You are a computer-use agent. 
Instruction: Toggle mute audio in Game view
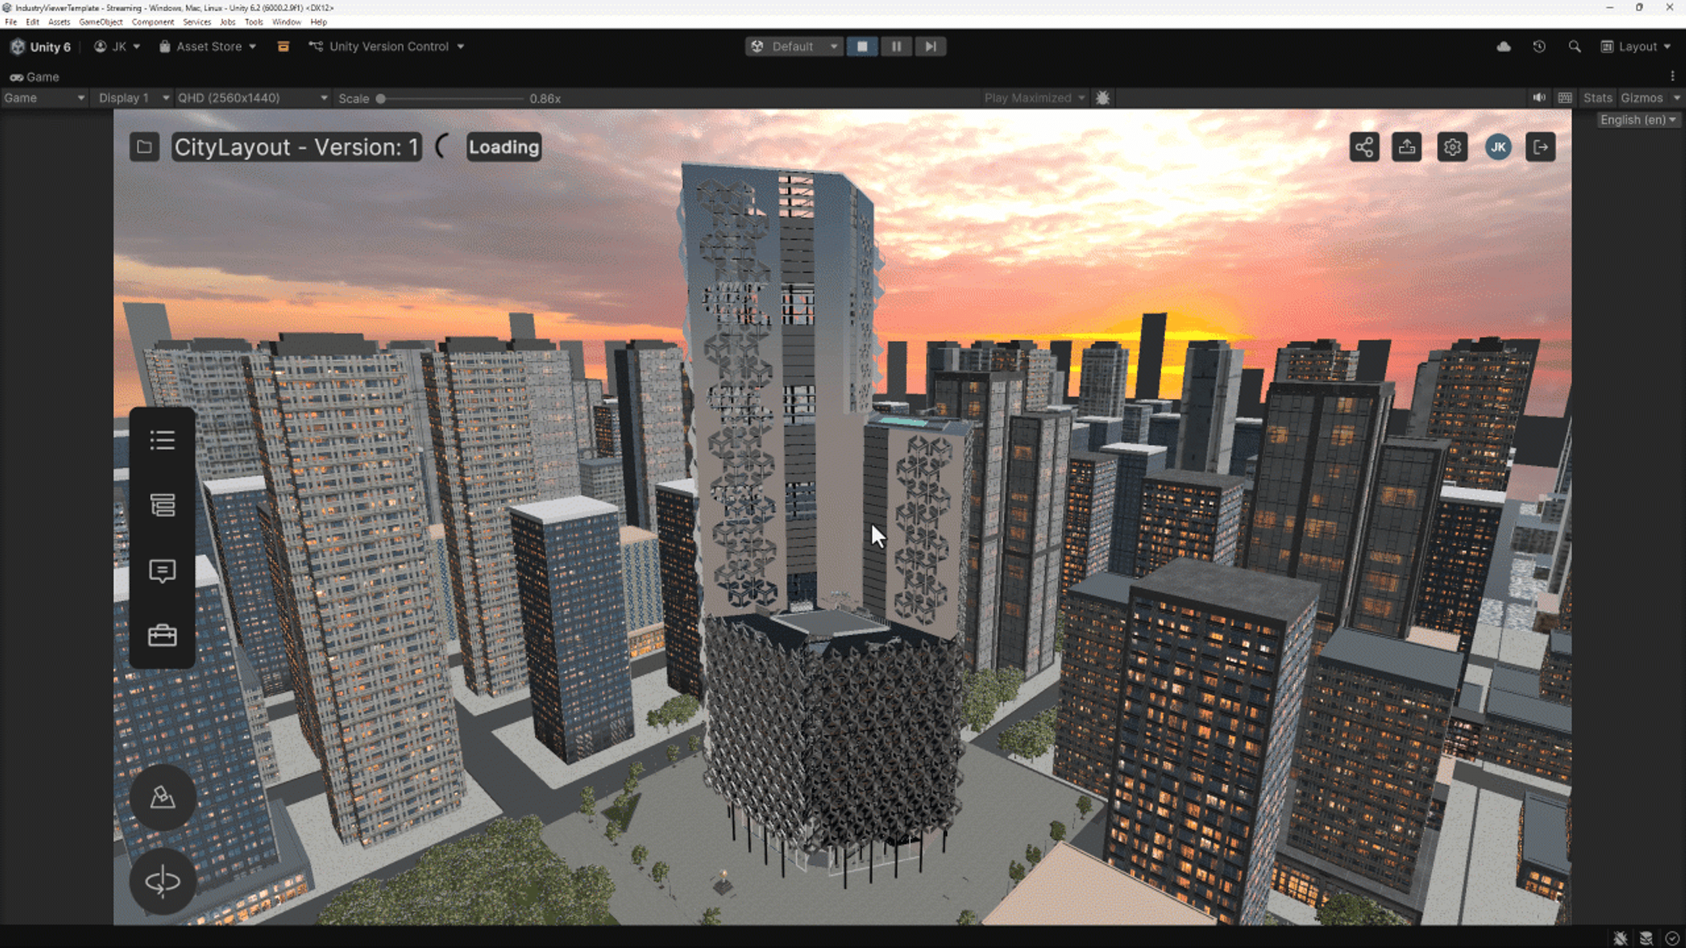pos(1539,98)
